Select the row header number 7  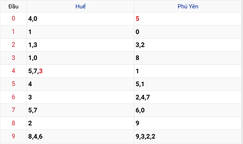click(13, 110)
